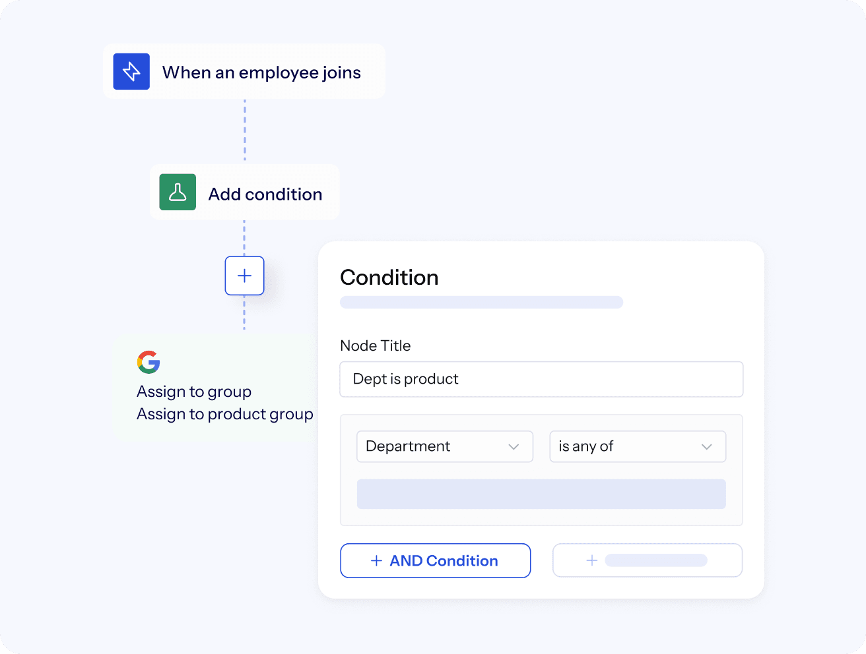Expand the Department chevron arrow

pos(514,447)
